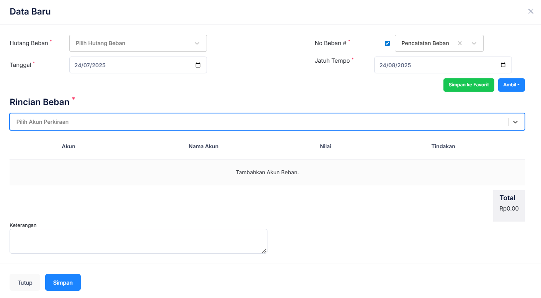Click the Pilih Akun Perkiraan search field
This screenshot has height=298, width=541.
[x=256, y=122]
